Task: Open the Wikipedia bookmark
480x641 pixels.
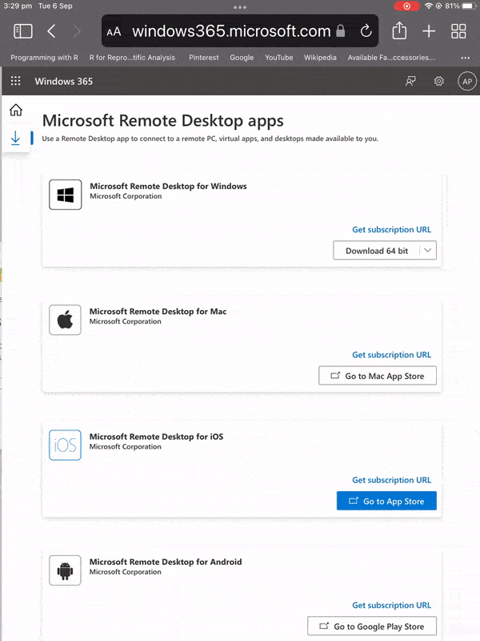Action: pyautogui.click(x=320, y=58)
